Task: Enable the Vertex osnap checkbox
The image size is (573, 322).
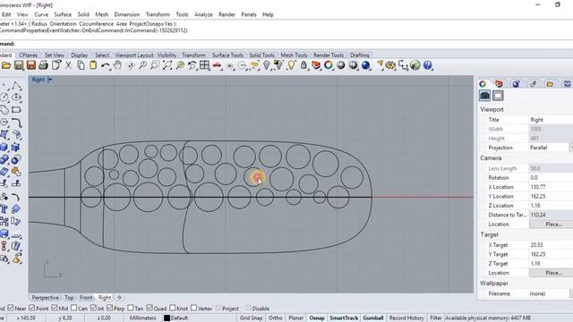Action: [193, 308]
